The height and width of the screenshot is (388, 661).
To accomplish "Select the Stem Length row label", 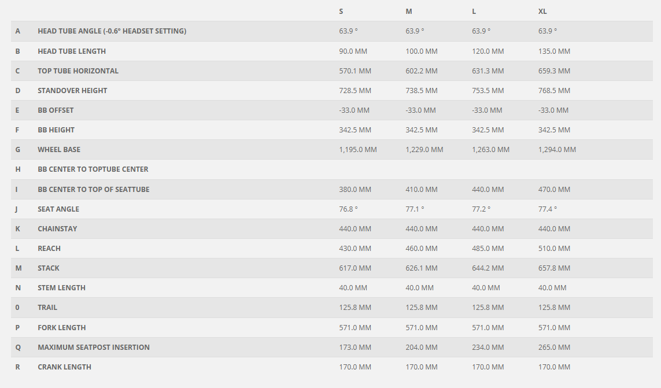I will pos(61,288).
